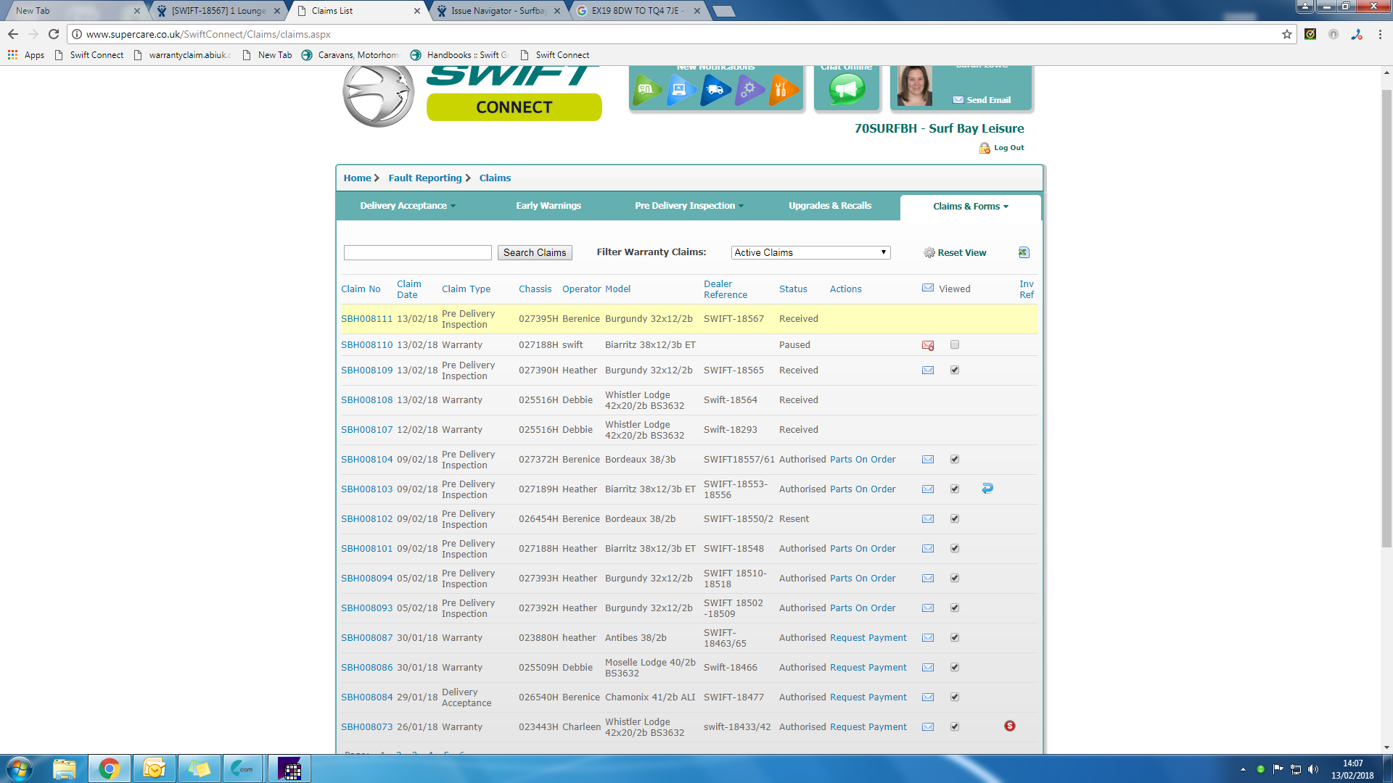Click red S icon on claim SBH008073
The image size is (1393, 783).
tap(1010, 726)
